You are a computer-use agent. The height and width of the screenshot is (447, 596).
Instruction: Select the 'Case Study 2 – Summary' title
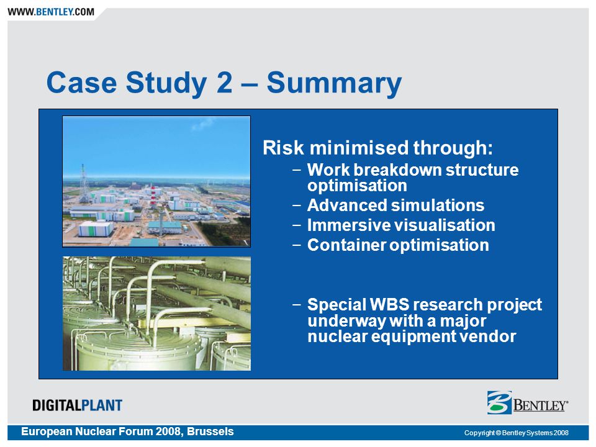coord(224,83)
